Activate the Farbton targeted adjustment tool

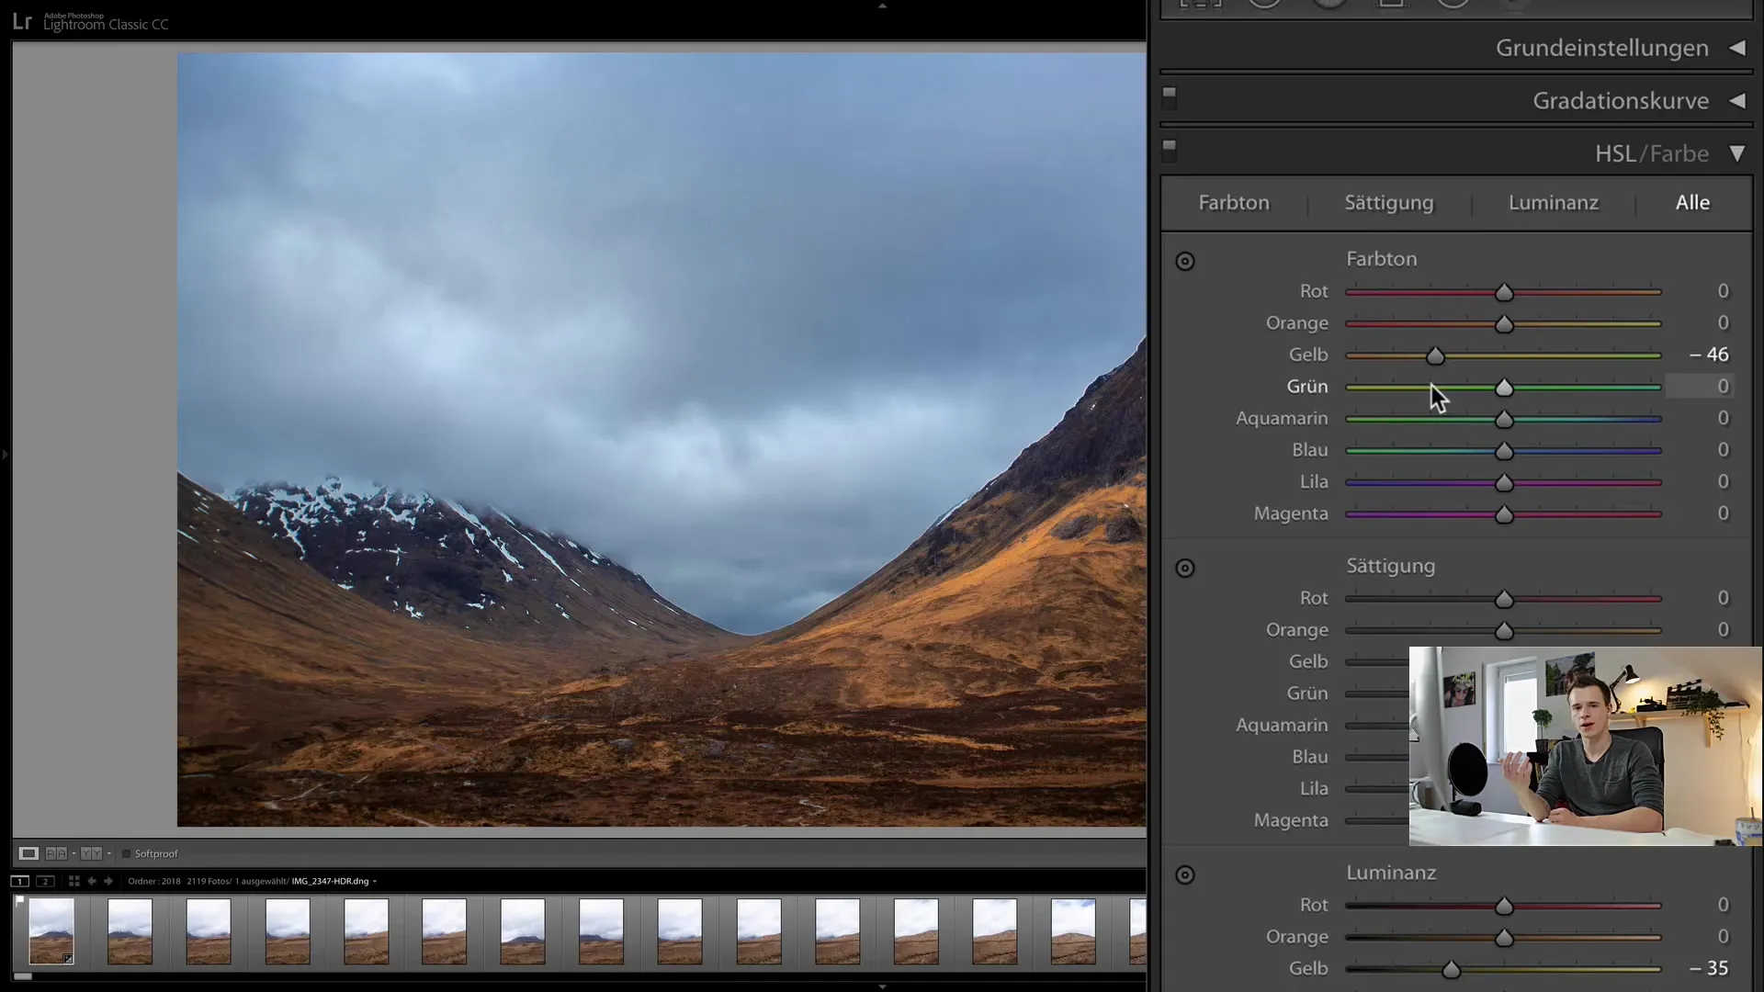pyautogui.click(x=1185, y=262)
